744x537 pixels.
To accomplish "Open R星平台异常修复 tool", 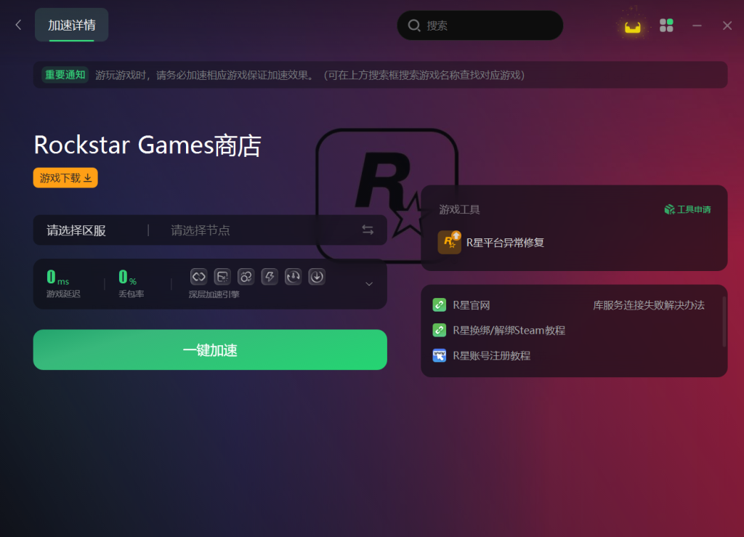I will (x=505, y=243).
